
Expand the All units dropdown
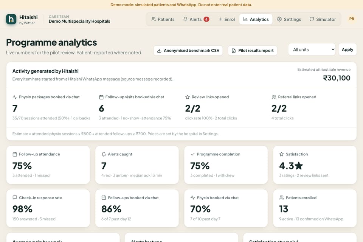(x=312, y=49)
